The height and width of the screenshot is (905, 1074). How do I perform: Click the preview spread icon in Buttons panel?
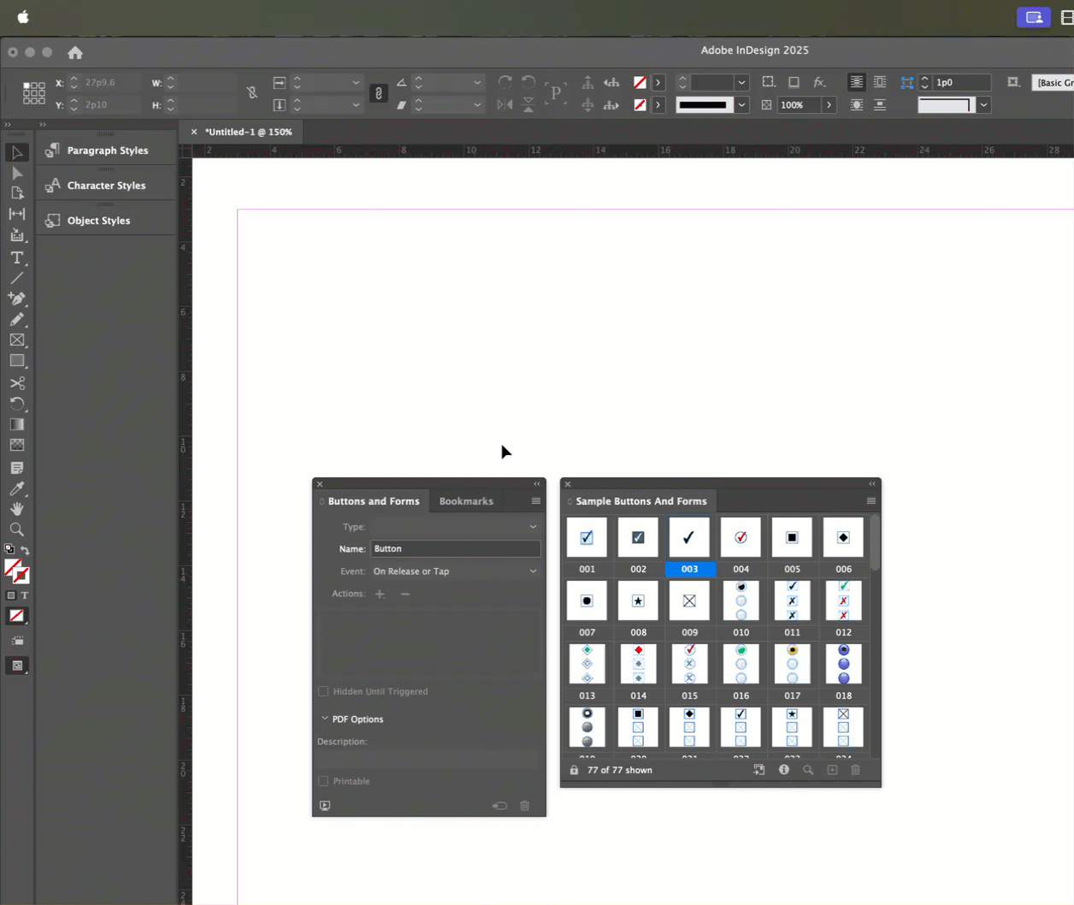click(x=325, y=806)
